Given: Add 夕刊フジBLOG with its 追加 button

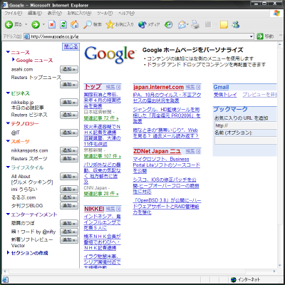Looking at the screenshot, I should tap(69, 205).
